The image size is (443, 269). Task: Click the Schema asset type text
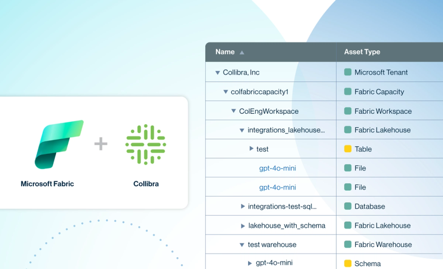tap(368, 264)
